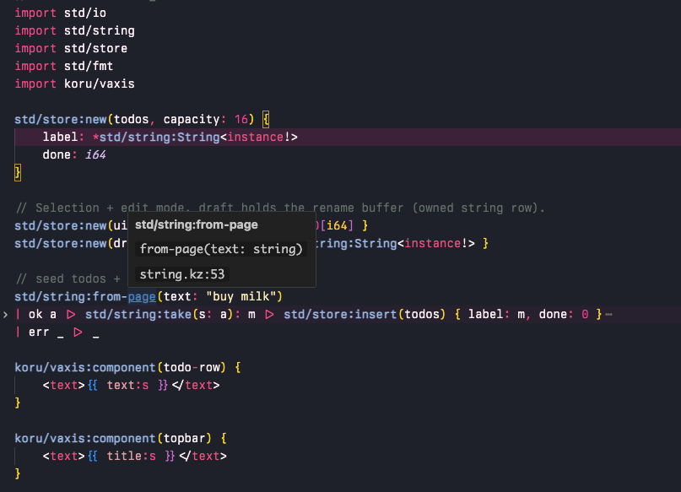Click 'std/fmt' import text

pyautogui.click(x=89, y=67)
